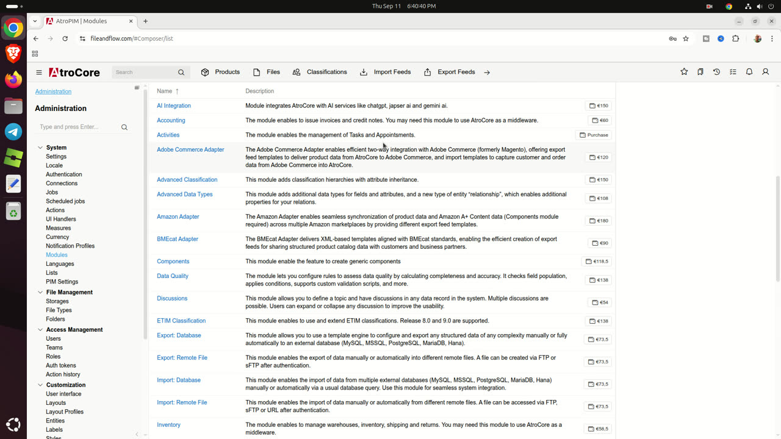Click the €90 purchase button for BMEcat Adapter
The width and height of the screenshot is (781, 439).
[600, 243]
